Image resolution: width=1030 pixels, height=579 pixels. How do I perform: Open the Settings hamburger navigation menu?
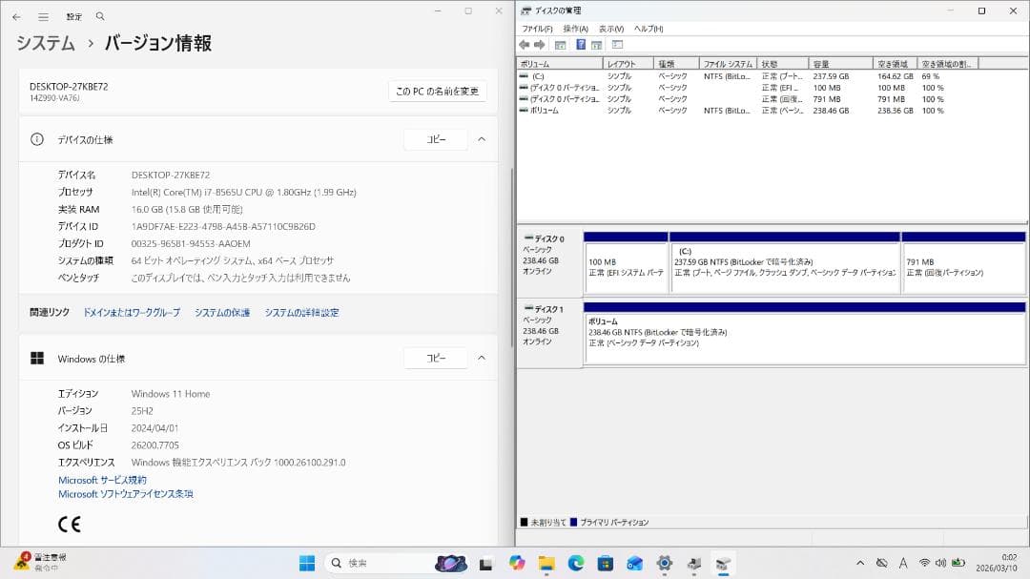tap(43, 16)
